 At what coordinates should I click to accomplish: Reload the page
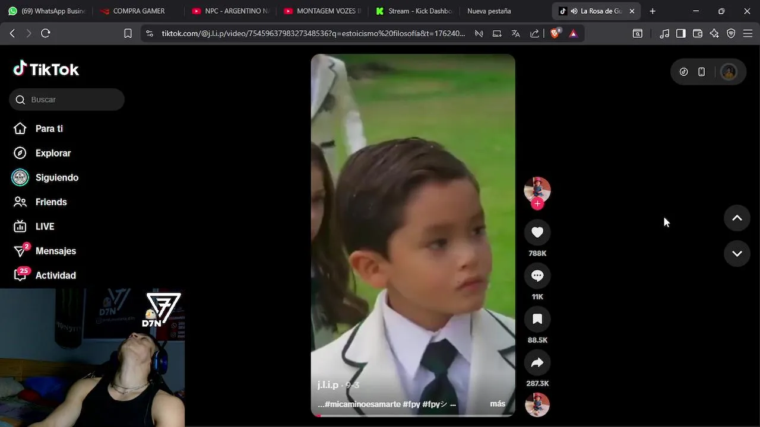click(45, 34)
